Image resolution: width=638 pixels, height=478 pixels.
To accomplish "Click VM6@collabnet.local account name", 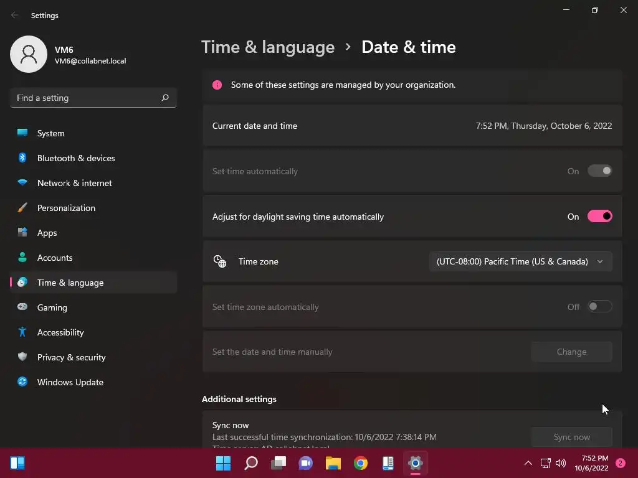I will click(90, 61).
